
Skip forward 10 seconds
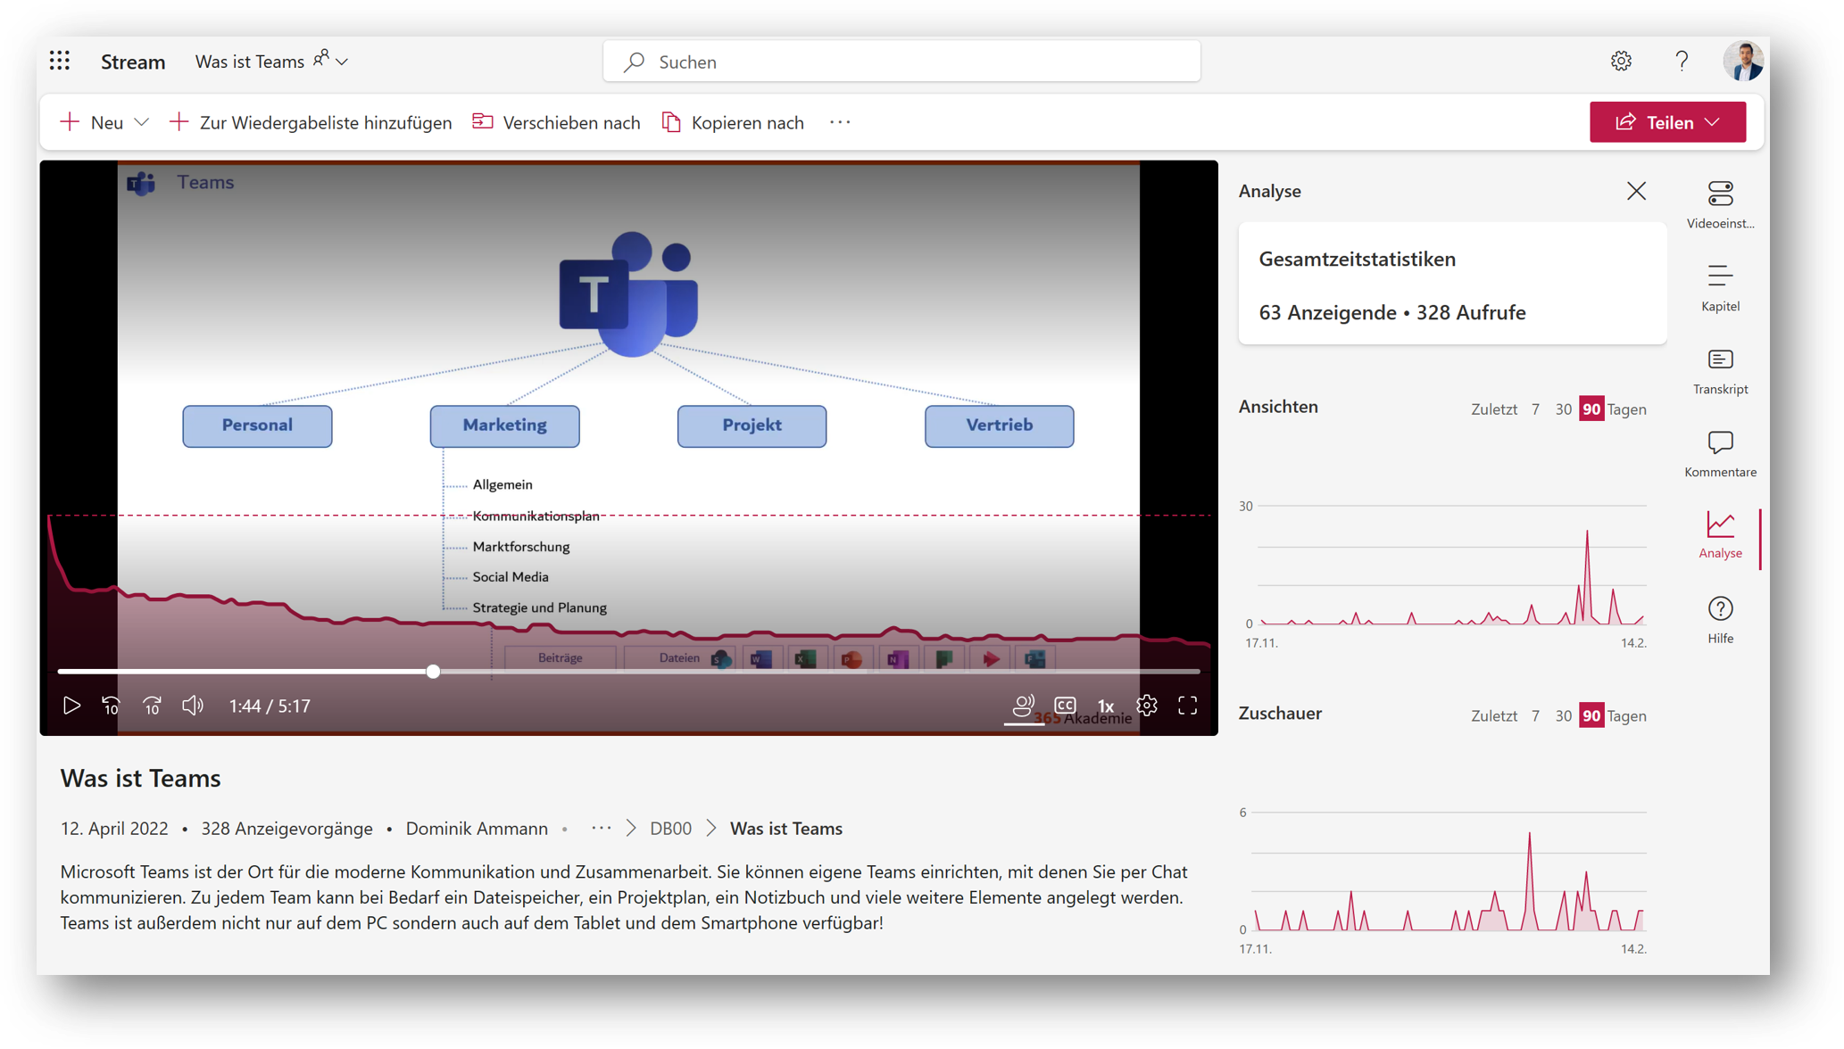152,706
